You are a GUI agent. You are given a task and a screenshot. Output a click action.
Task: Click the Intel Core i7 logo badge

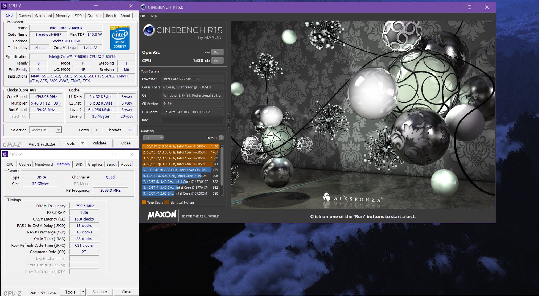(x=120, y=38)
